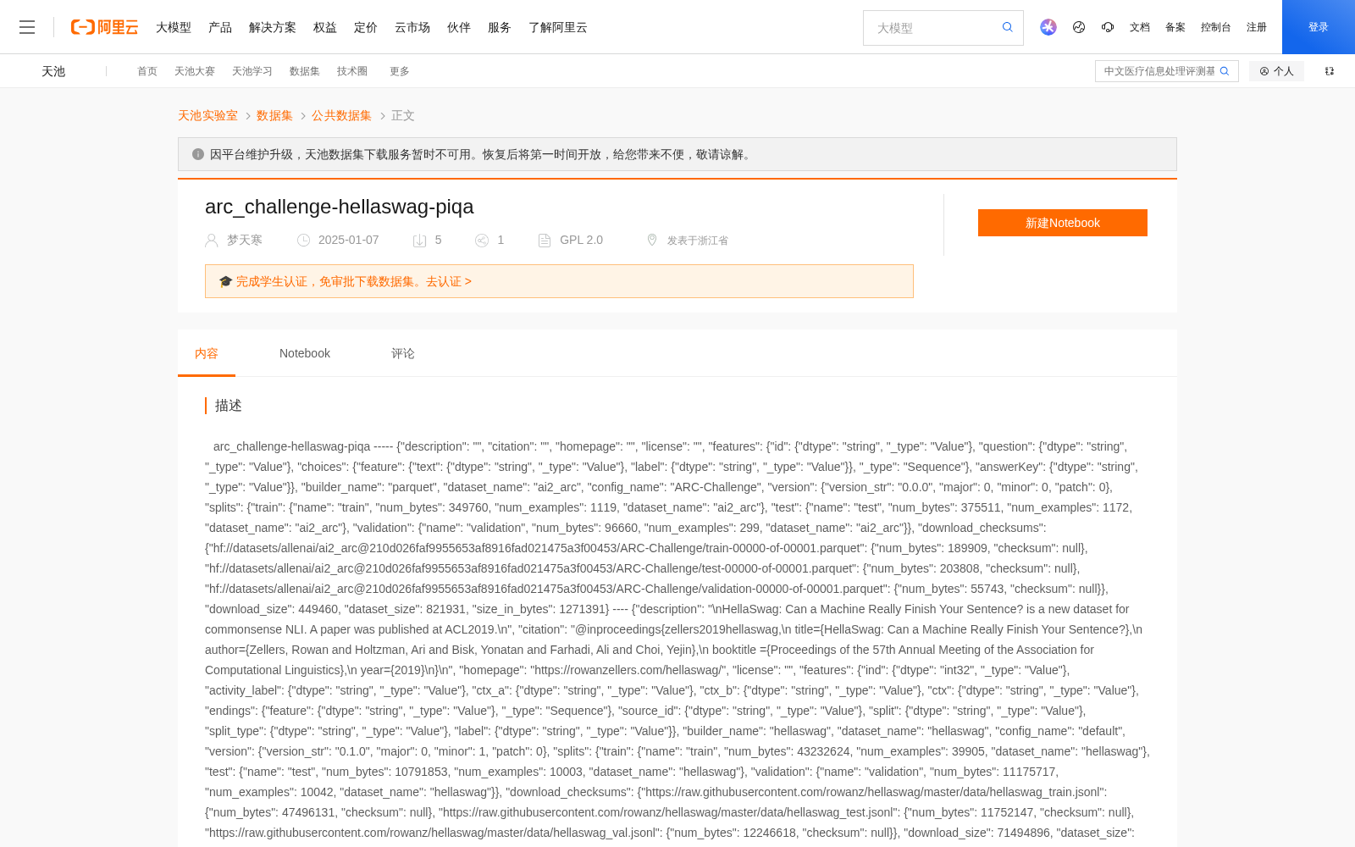Click the info icon in maintenance notice
The height and width of the screenshot is (847, 1355).
click(198, 154)
